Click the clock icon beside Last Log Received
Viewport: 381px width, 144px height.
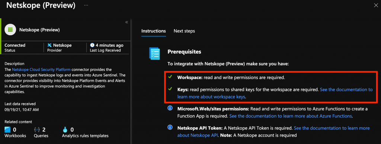(x=92, y=45)
